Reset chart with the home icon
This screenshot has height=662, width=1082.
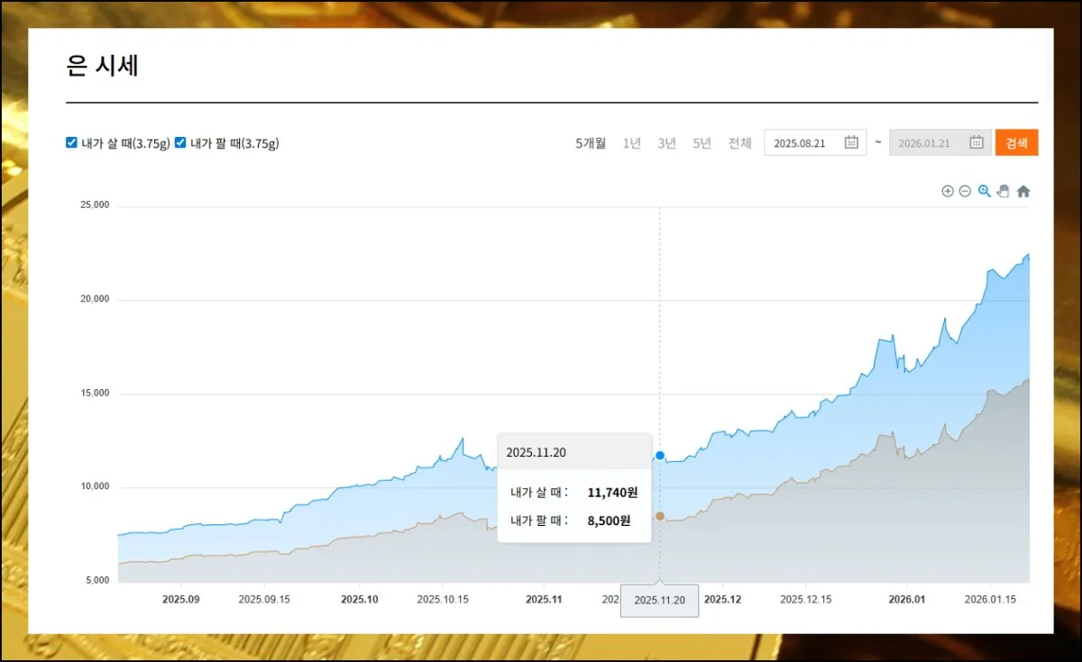(1023, 191)
